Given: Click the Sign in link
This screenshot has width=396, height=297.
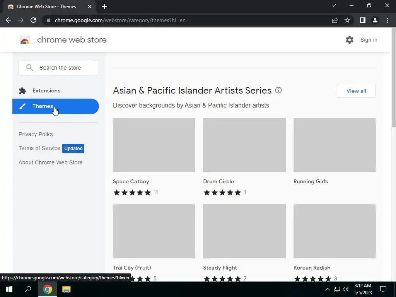Looking at the screenshot, I should coord(369,40).
